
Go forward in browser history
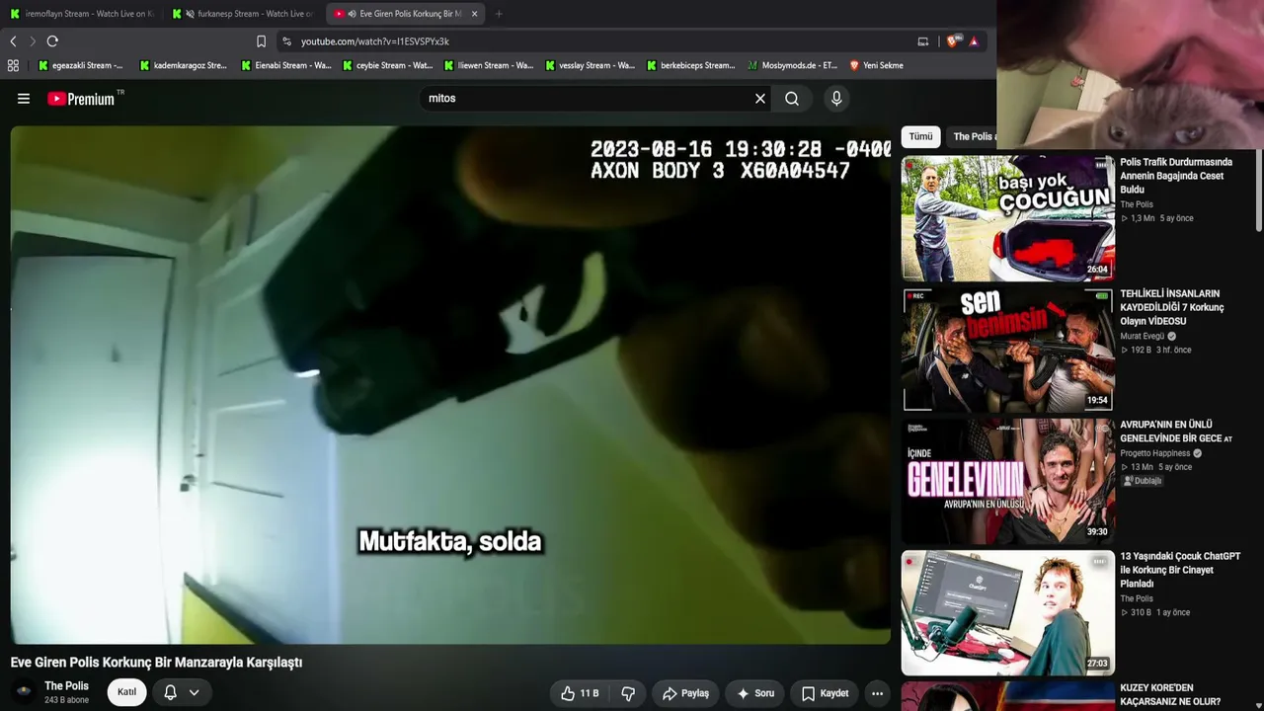[32, 41]
